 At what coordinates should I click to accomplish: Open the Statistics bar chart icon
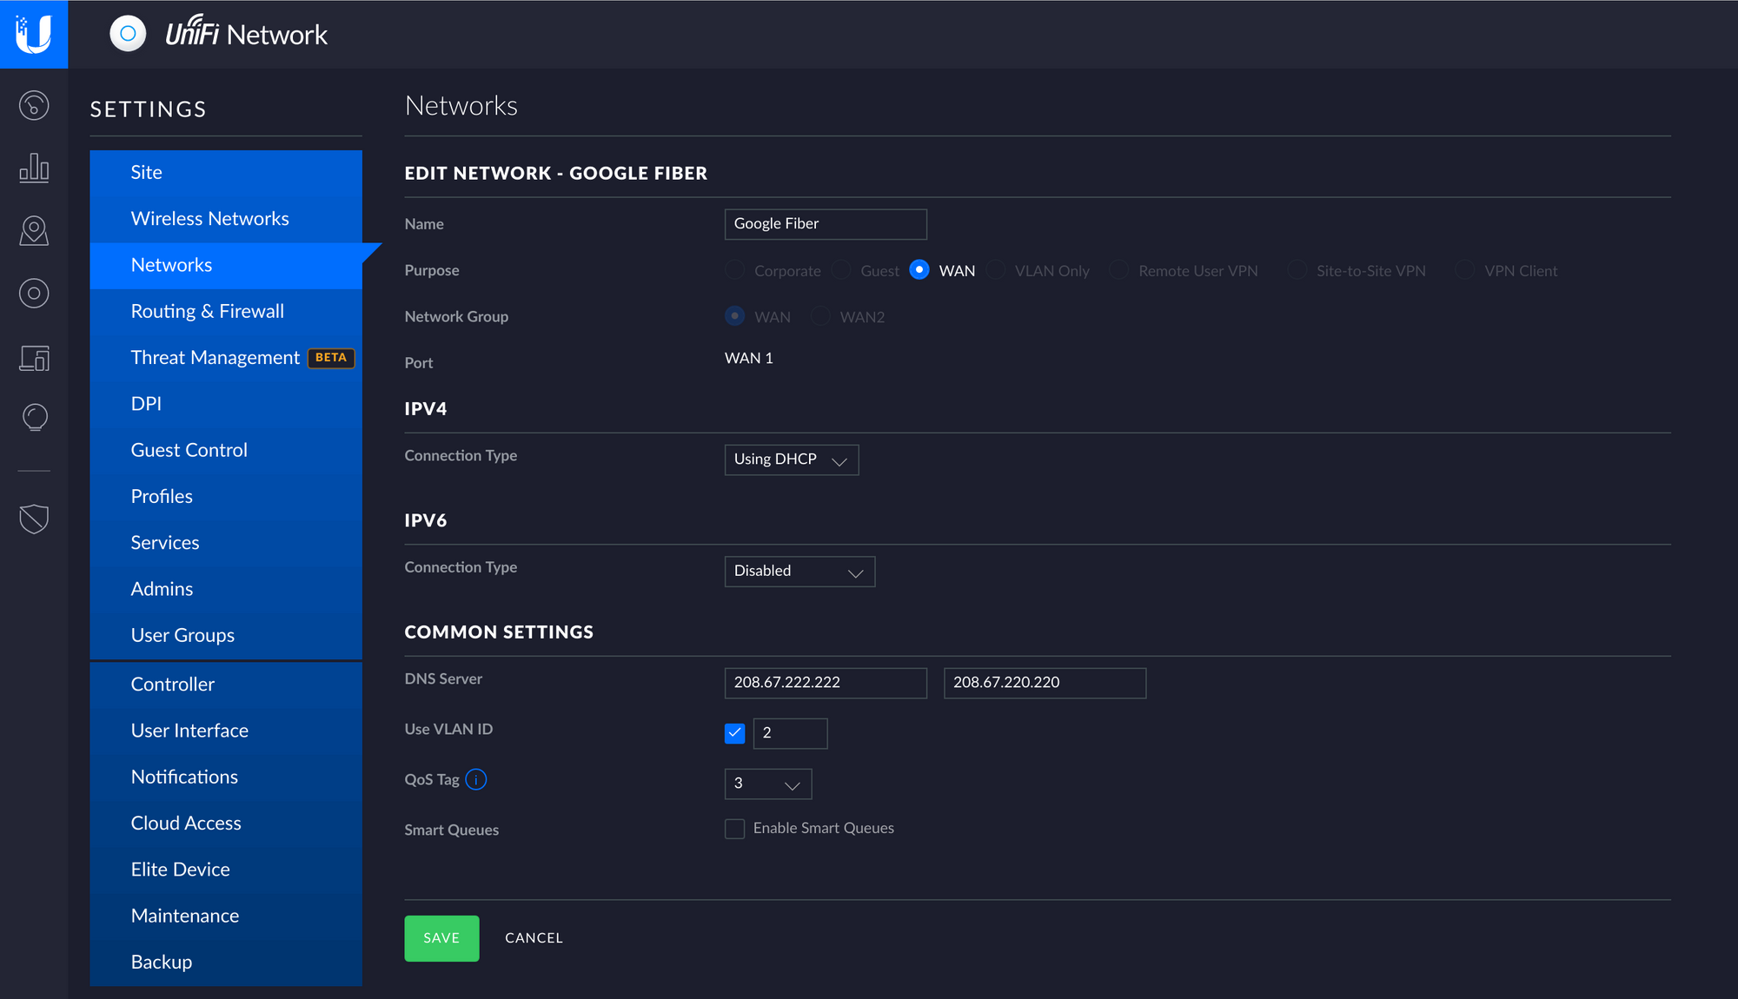(x=34, y=168)
